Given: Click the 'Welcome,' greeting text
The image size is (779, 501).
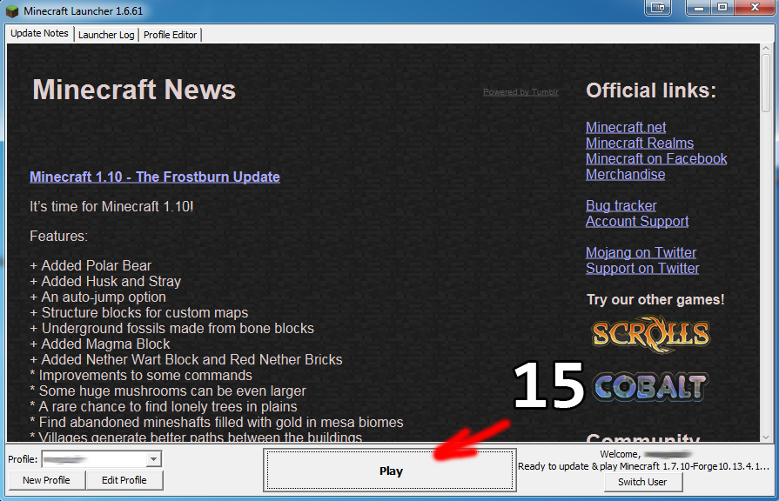Looking at the screenshot, I should click(x=620, y=454).
